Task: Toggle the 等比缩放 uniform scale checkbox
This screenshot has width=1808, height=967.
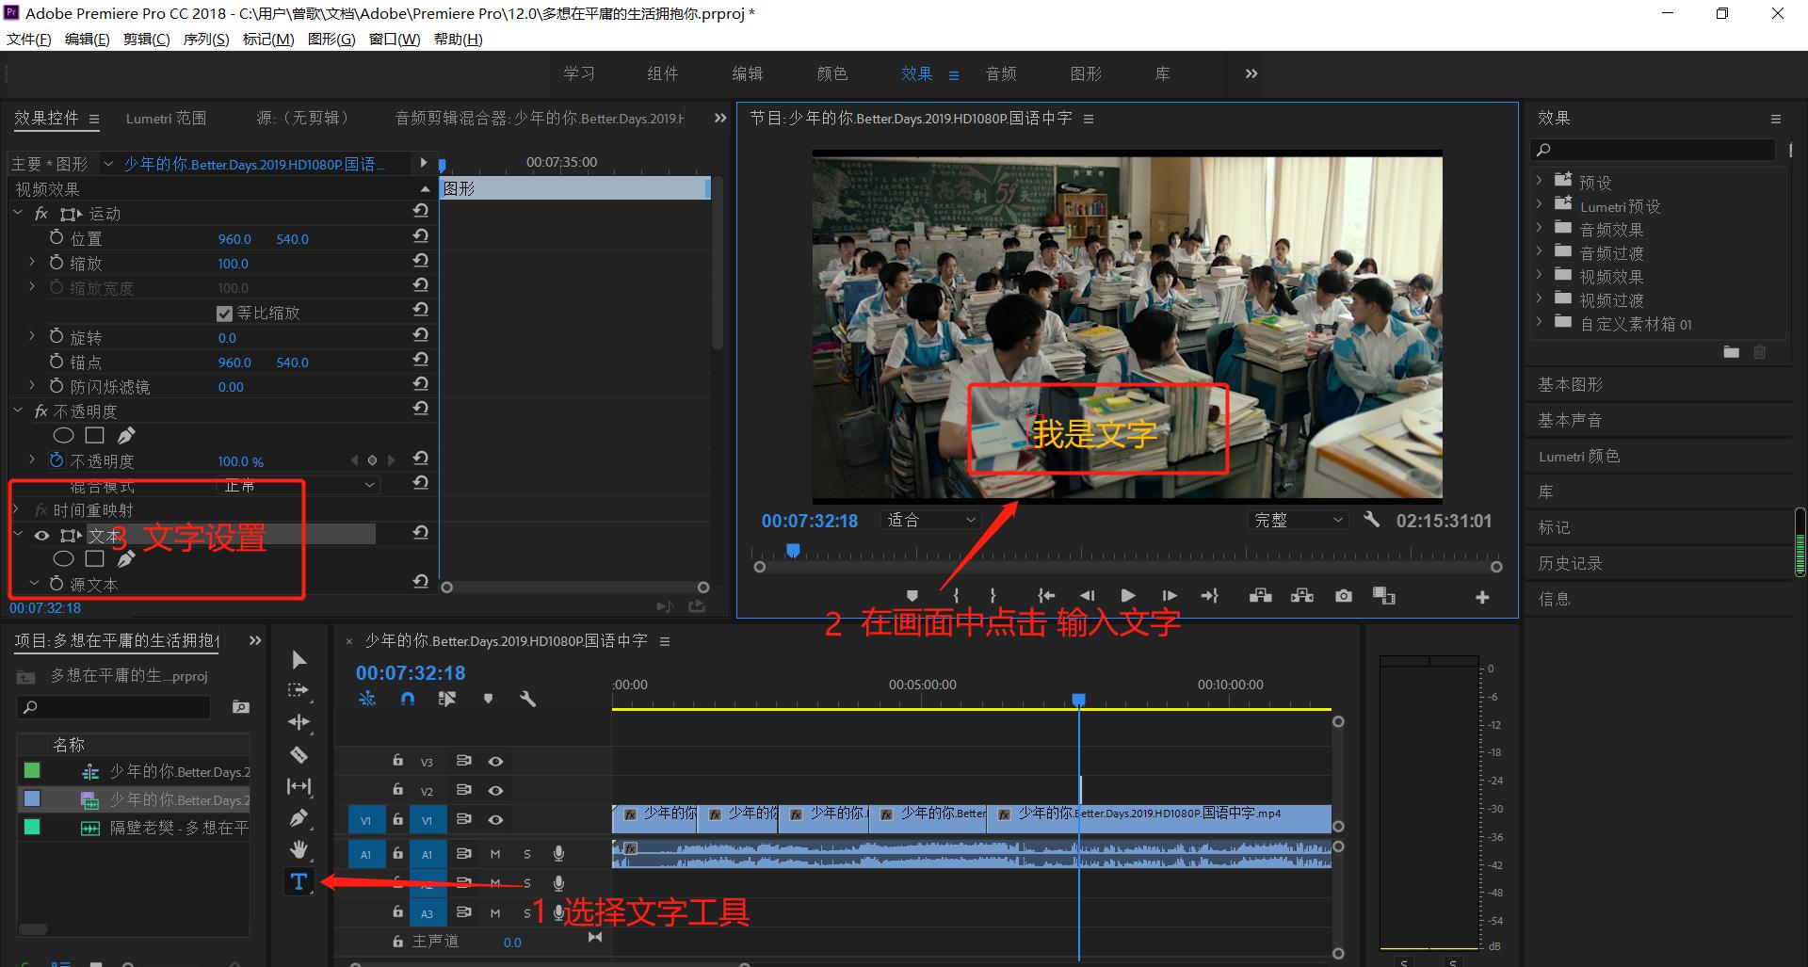Action: [224, 314]
